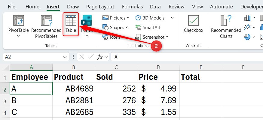Expand the pie chart dropdown chevron
263x120 pixels.
254,37
